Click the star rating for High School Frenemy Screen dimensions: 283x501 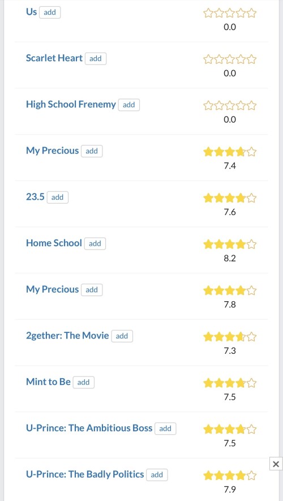[x=230, y=105]
